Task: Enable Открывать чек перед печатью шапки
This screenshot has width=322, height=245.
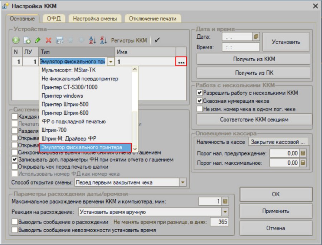Action: coord(15,167)
